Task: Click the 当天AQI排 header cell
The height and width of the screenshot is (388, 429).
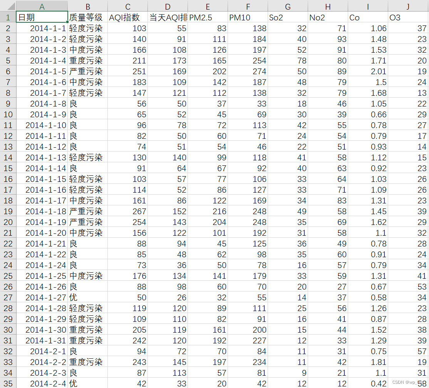Action: 168,17
